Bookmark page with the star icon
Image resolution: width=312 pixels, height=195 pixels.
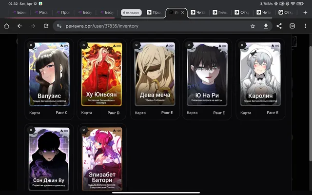253,26
